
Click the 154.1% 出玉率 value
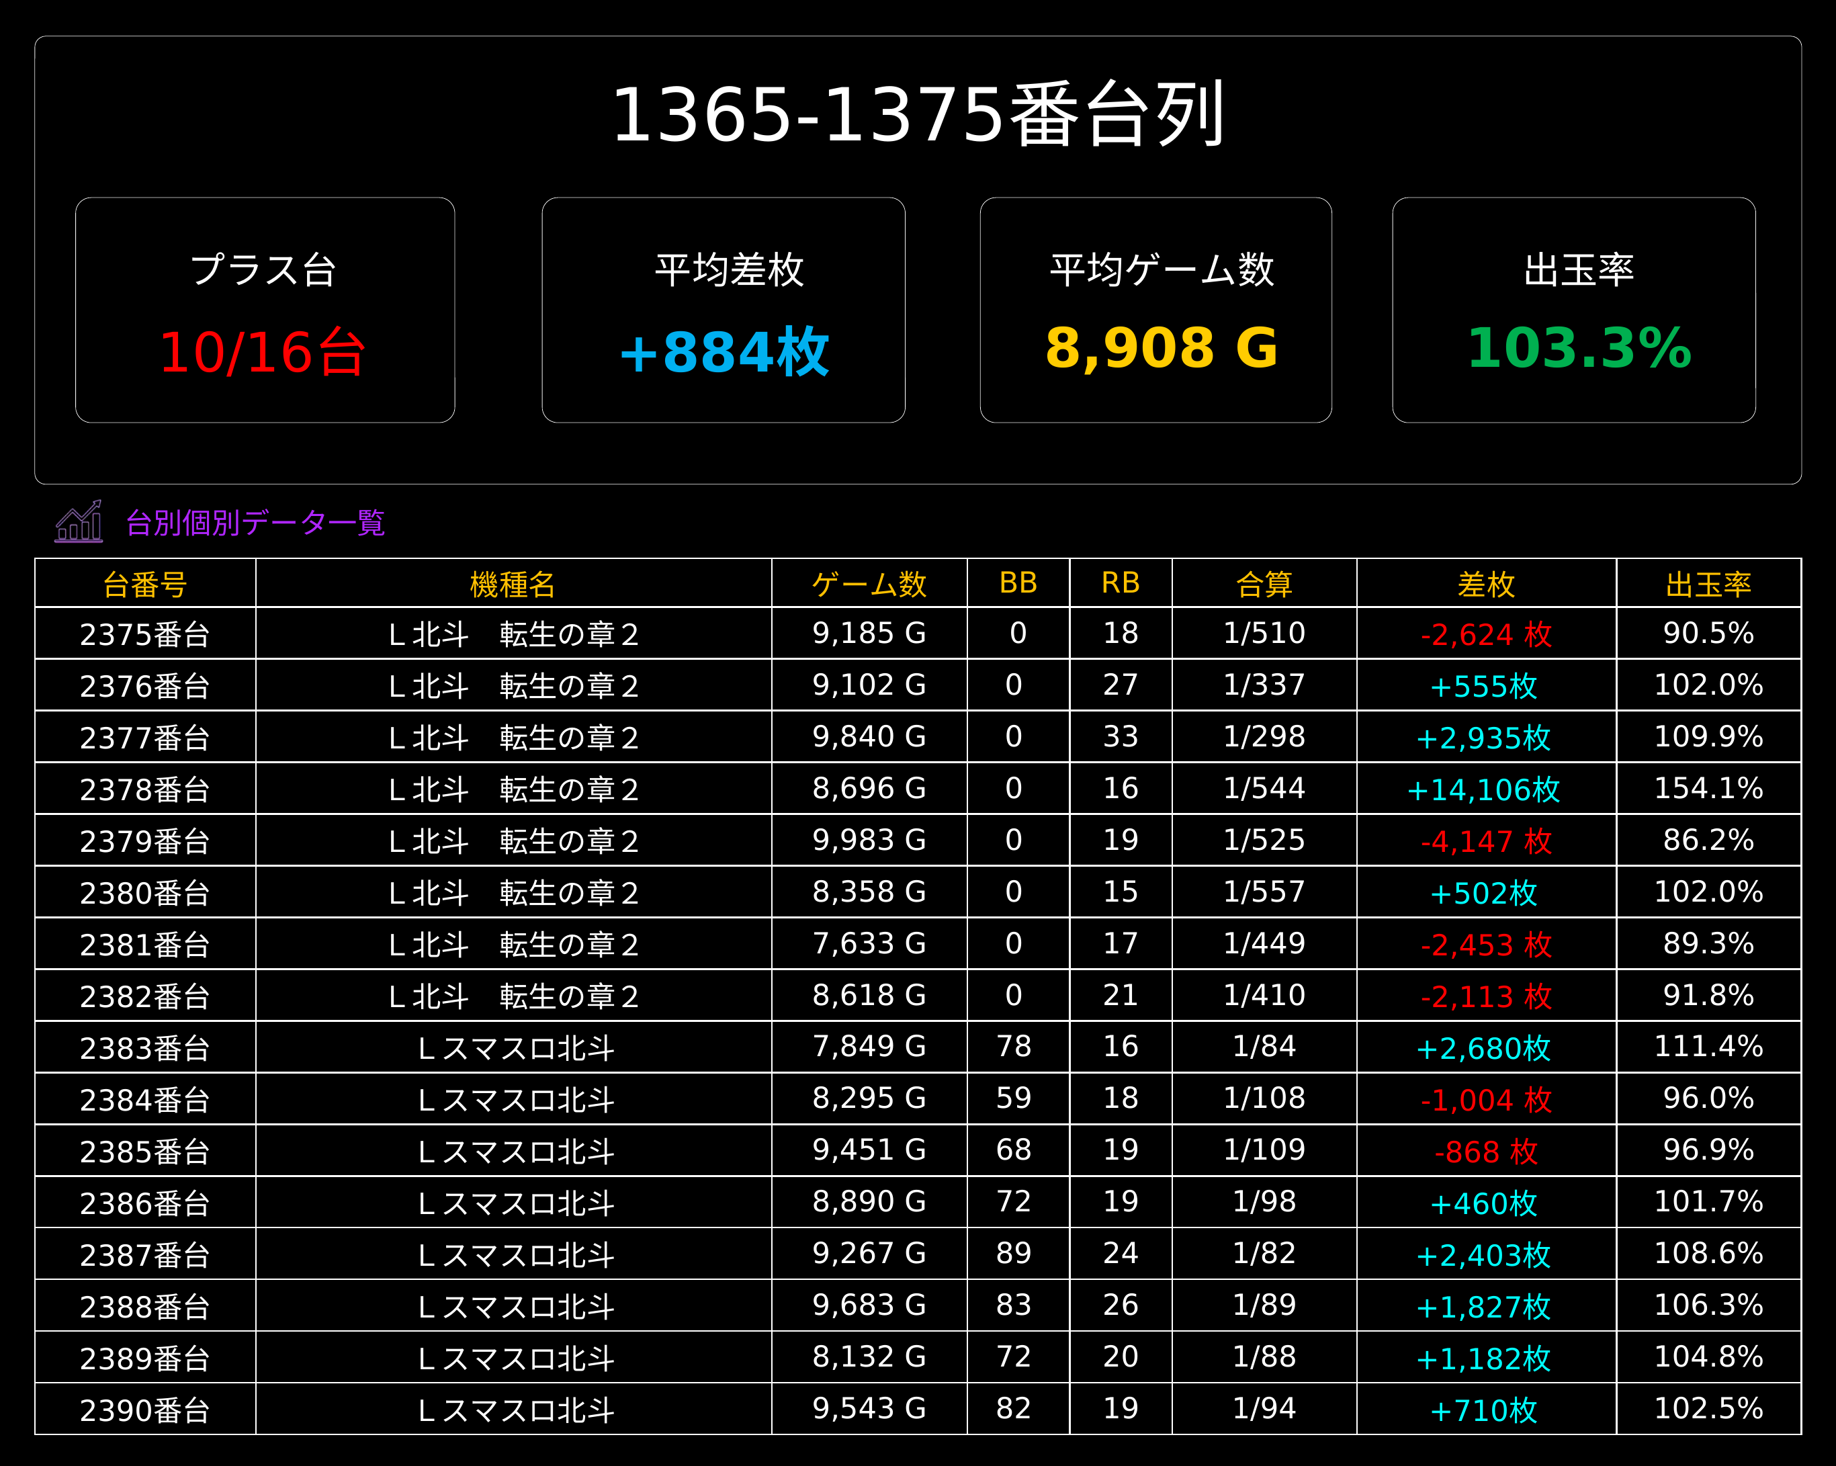pyautogui.click(x=1708, y=788)
